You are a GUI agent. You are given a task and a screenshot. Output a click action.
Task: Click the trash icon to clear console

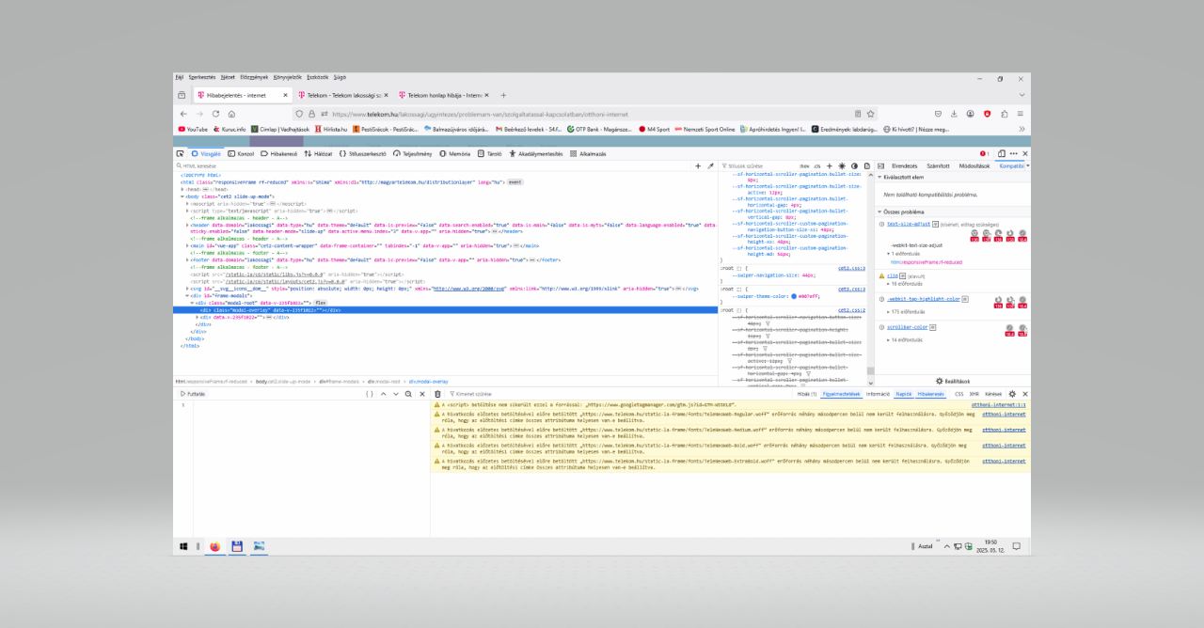437,394
